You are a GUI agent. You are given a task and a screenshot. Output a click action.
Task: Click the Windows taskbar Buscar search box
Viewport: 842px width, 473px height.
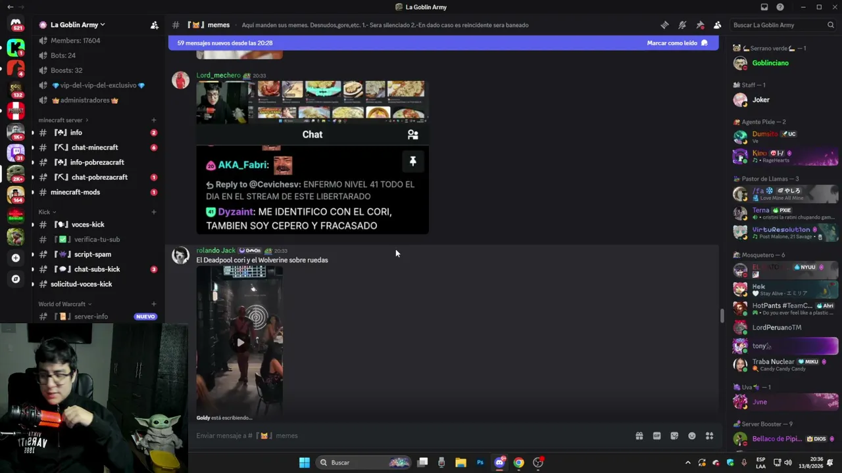click(363, 462)
